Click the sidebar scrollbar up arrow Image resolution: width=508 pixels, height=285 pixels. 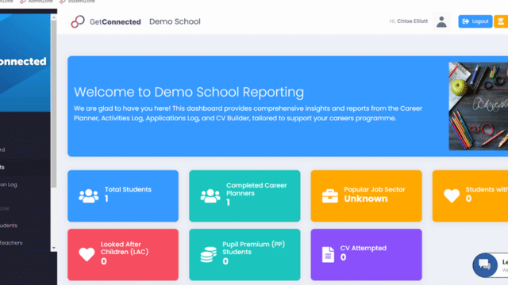click(x=54, y=17)
